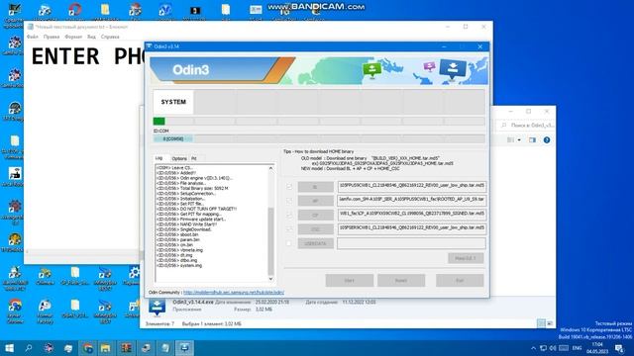Click the SYSTEM status box
634x356 pixels.
click(173, 102)
